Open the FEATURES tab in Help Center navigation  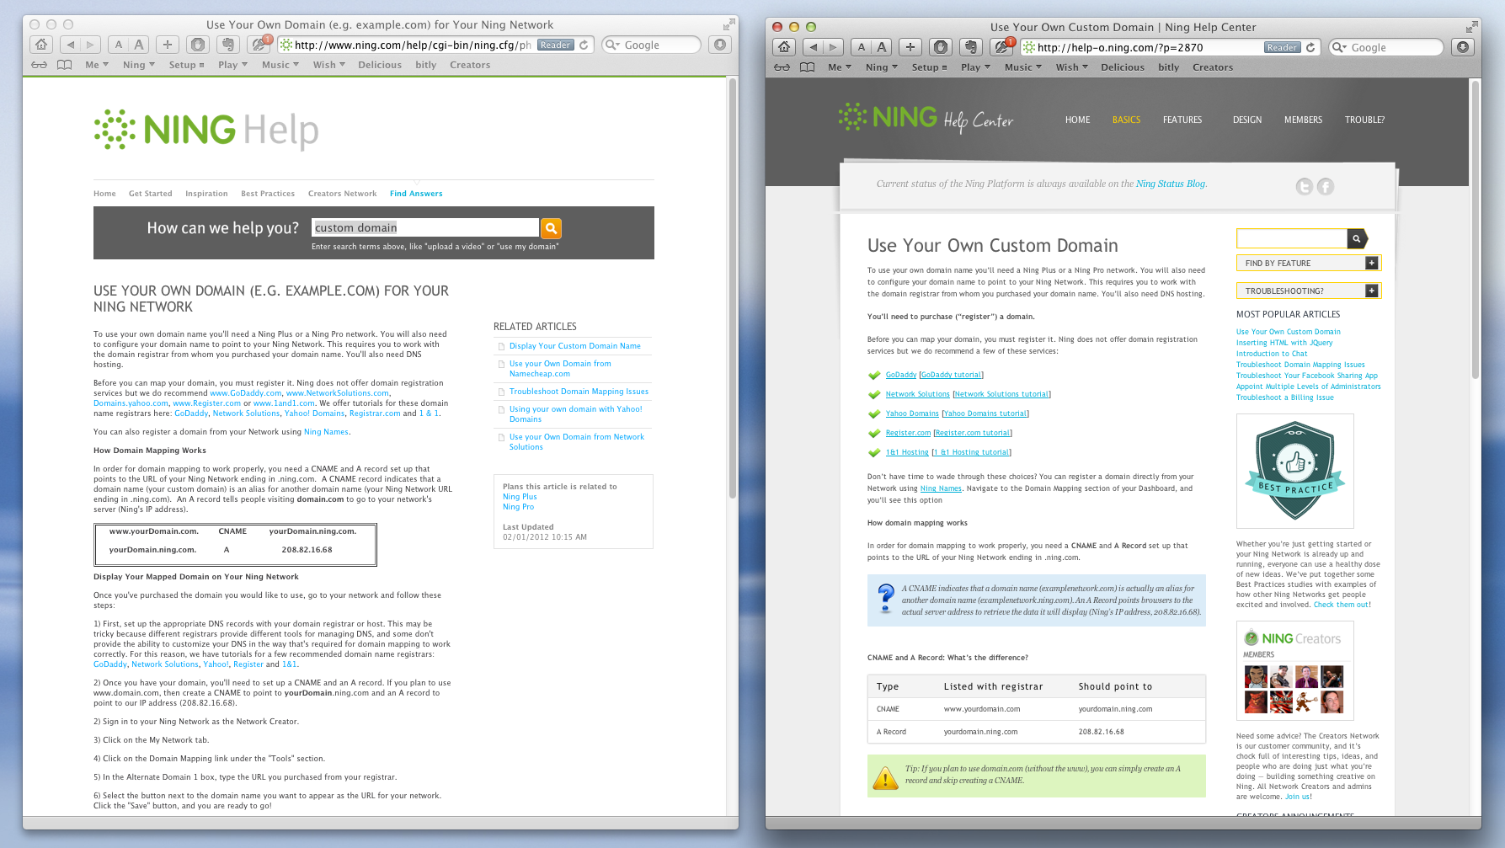(x=1182, y=120)
